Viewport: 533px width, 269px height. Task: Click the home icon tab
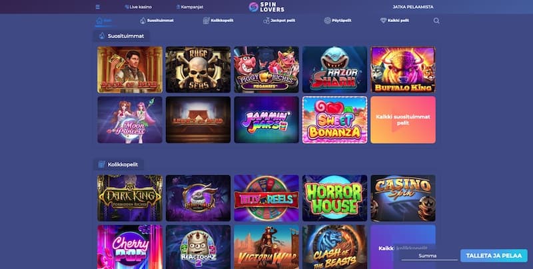tap(99, 21)
